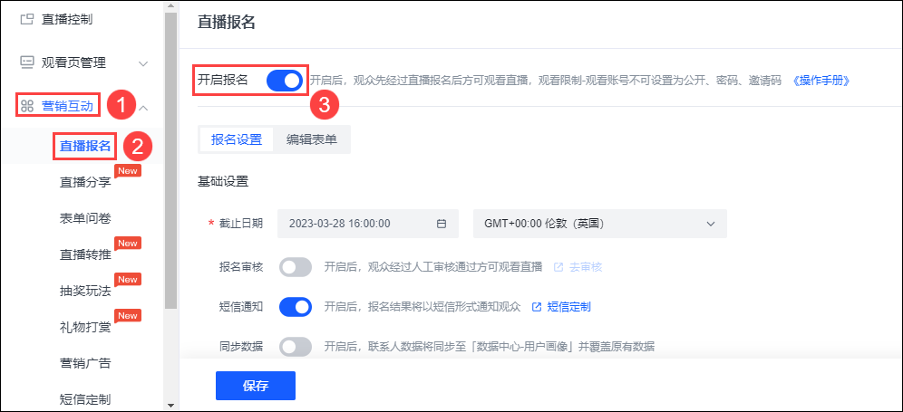
Task: Click the 观看页管理 menu label
Action: pos(73,62)
